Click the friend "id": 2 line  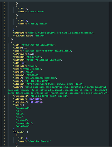(23, 21)
